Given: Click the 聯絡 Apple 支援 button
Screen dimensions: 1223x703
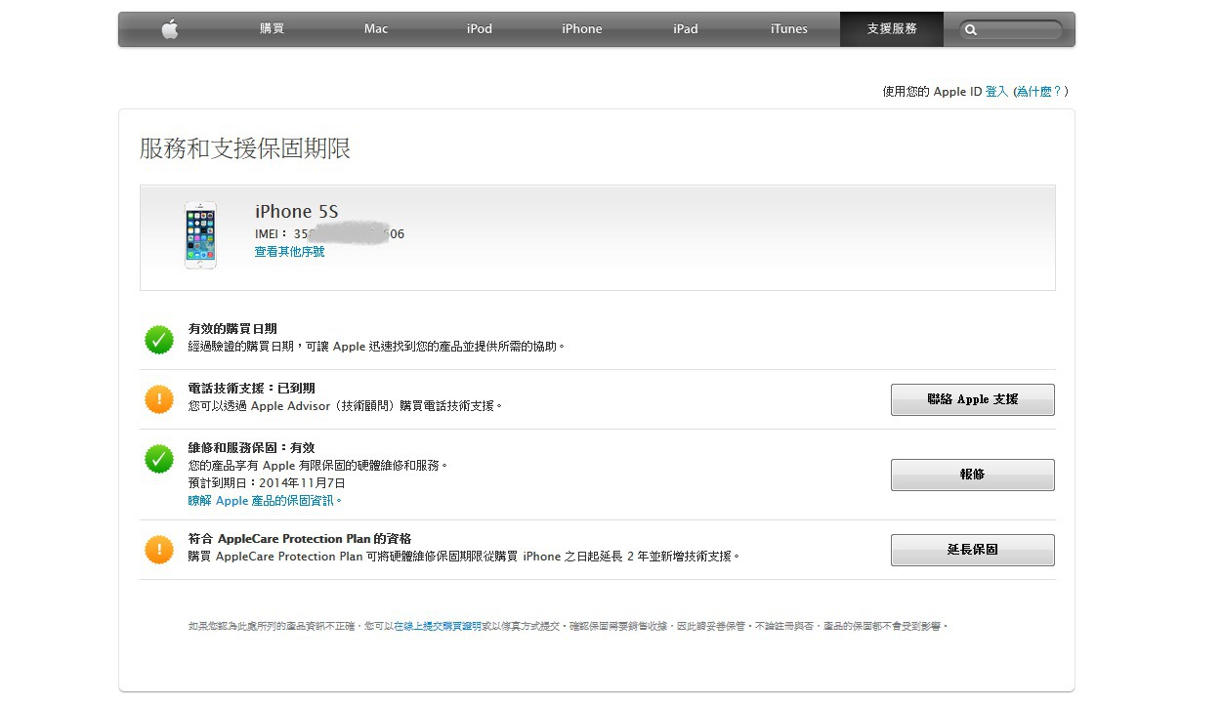Looking at the screenshot, I should coord(973,399).
